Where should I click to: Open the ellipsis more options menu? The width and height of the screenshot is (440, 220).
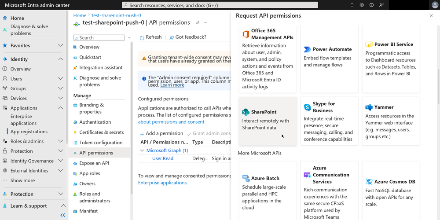205,23
